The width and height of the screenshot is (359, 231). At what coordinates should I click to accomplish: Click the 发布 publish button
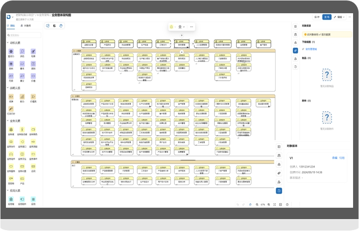[327, 17]
